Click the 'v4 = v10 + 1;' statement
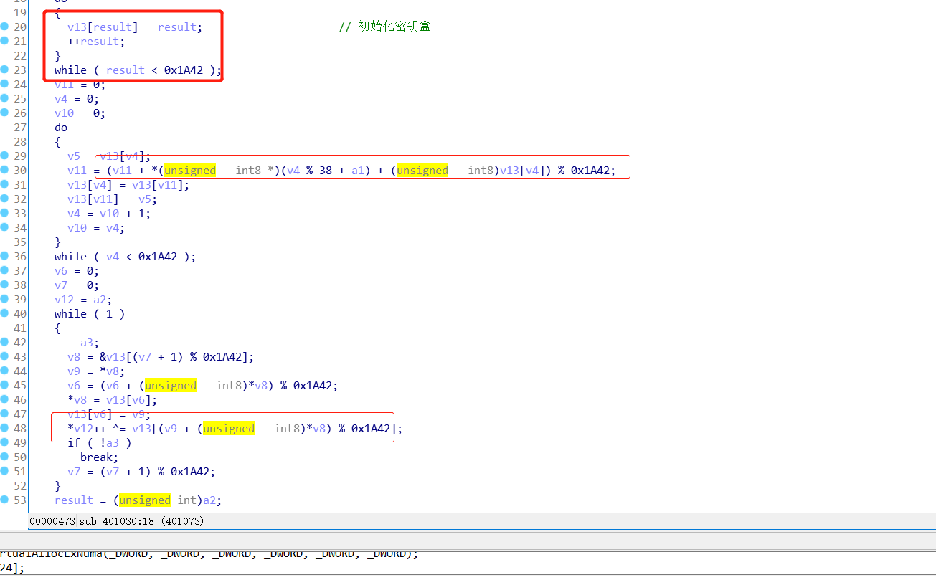Screen dimensions: 936x580 coord(109,214)
